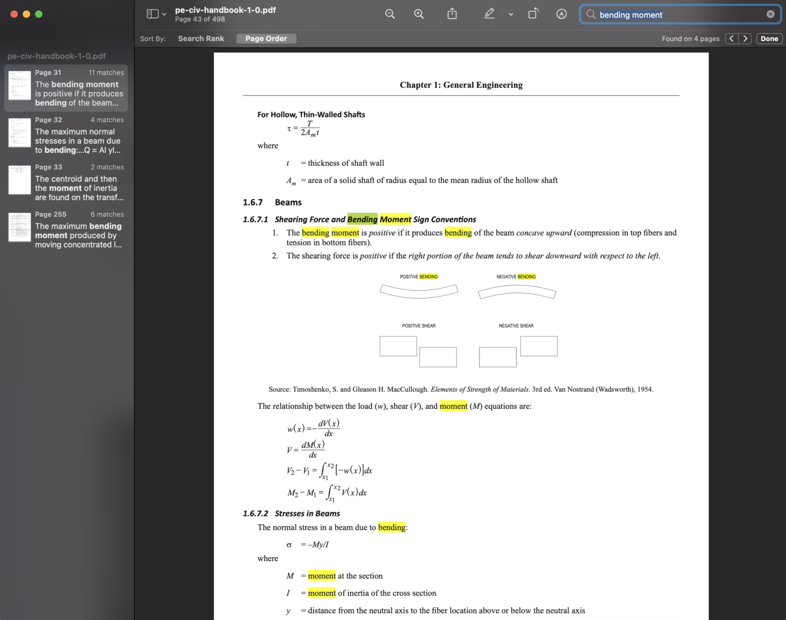This screenshot has width=786, height=620.
Task: Select the highlight tool
Action: click(489, 14)
